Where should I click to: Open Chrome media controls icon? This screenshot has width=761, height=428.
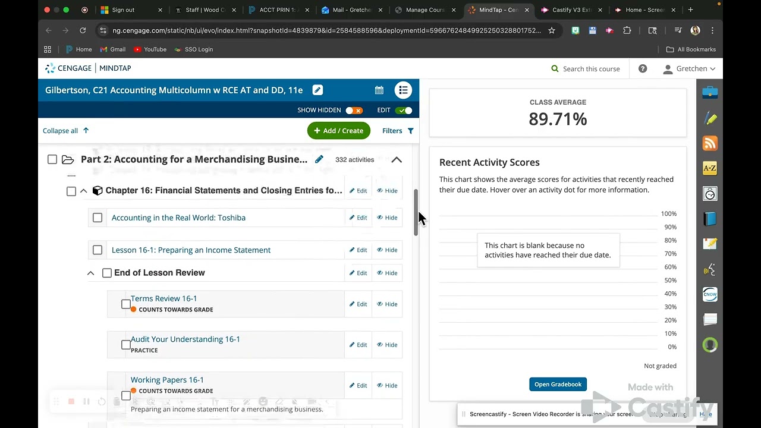(x=678, y=30)
